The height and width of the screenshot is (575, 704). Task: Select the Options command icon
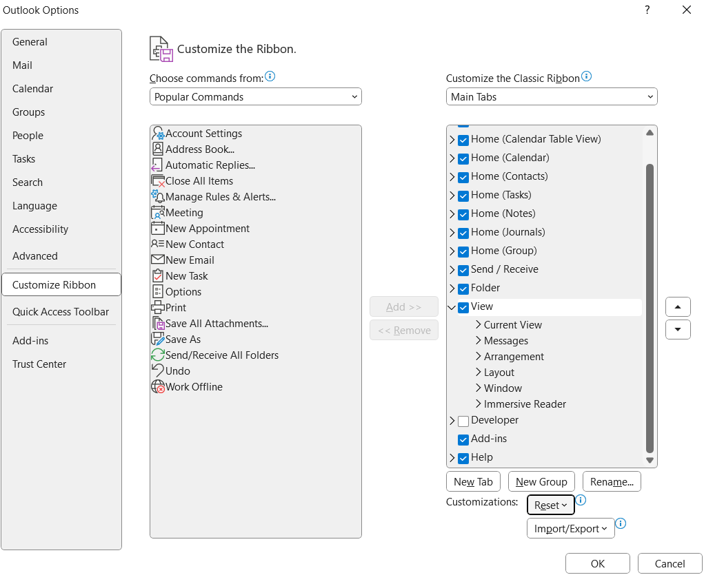[x=158, y=291]
